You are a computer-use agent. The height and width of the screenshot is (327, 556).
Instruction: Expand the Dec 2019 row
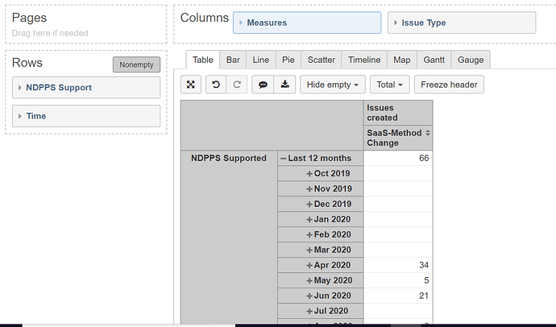pos(309,204)
